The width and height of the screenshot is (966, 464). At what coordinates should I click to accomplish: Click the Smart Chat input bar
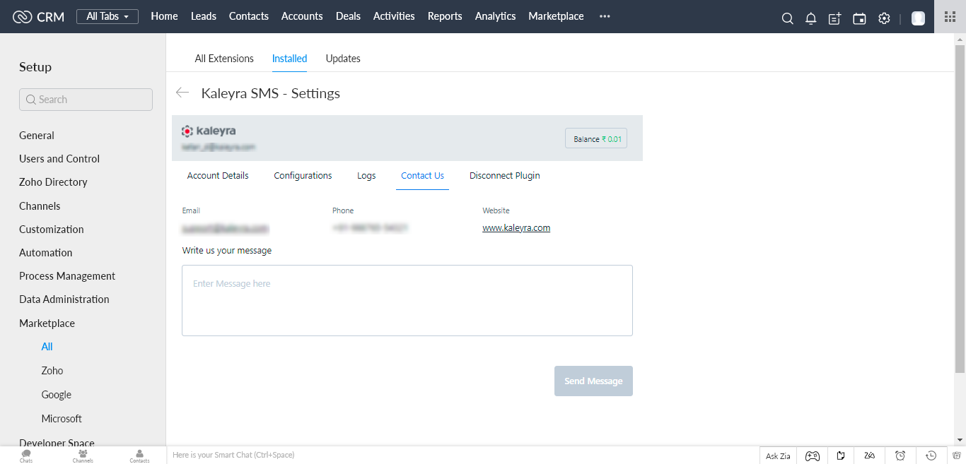point(462,456)
